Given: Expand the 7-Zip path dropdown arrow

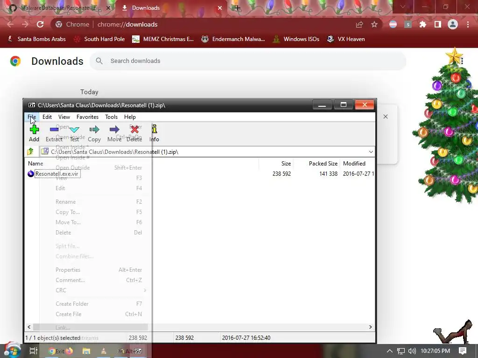Looking at the screenshot, I should point(371,151).
